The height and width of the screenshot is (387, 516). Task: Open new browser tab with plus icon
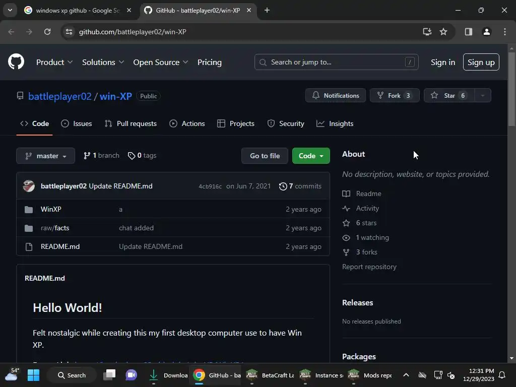[267, 10]
